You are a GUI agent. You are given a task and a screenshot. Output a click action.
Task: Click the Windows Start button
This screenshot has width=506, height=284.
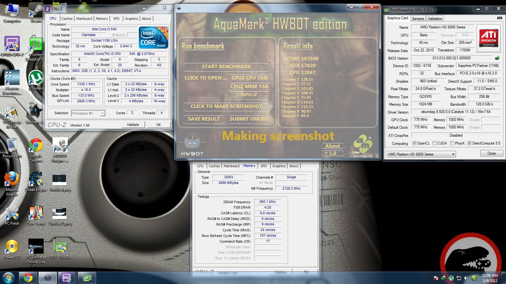pos(8,278)
